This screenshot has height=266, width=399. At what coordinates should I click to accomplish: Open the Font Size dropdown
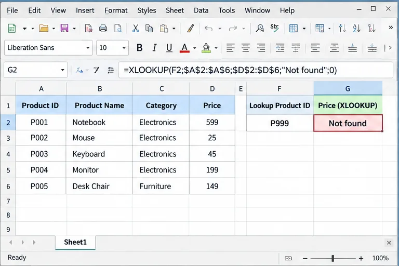tap(124, 48)
